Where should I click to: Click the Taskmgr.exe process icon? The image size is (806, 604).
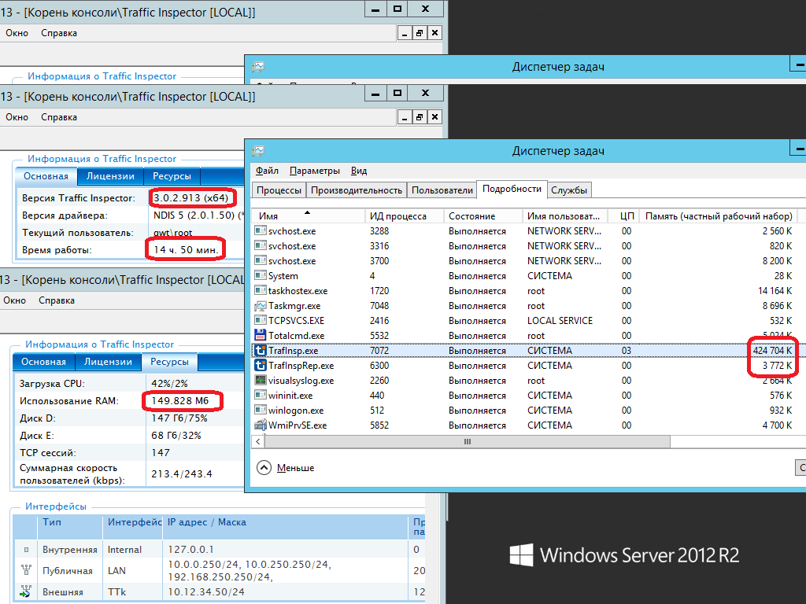point(260,306)
